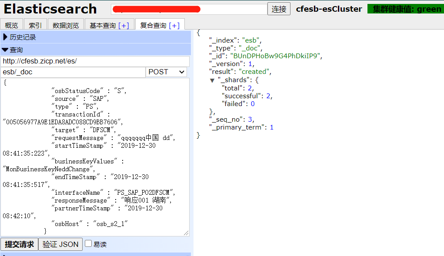Grab the request body textarea resize handle
Screen dimensions: 444x256
click(x=186, y=233)
